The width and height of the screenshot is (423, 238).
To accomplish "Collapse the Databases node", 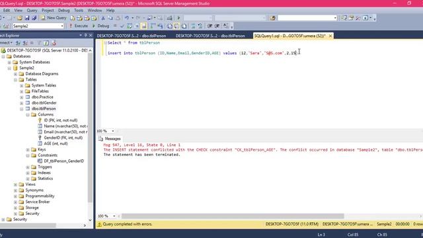I will coord(3,56).
